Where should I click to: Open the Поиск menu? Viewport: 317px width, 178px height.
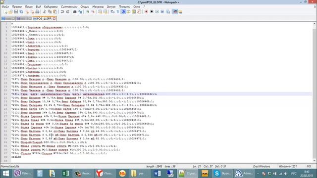29,6
